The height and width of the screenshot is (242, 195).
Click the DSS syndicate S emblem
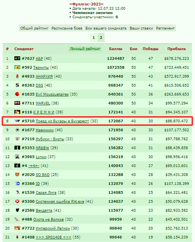tap(17, 85)
